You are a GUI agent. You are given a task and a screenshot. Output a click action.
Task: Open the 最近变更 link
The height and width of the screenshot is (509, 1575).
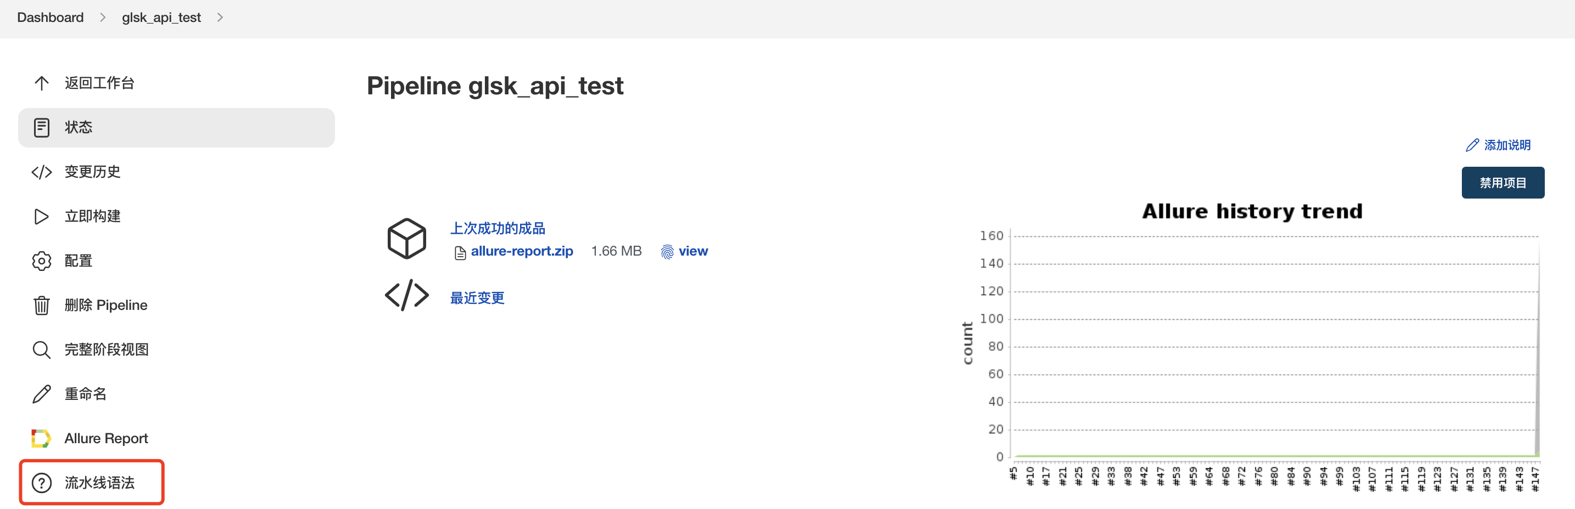click(477, 298)
